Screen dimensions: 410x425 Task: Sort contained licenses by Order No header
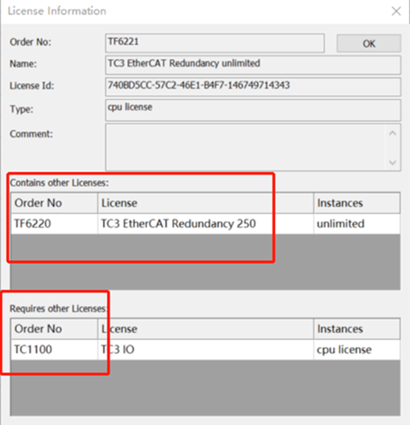(x=54, y=203)
